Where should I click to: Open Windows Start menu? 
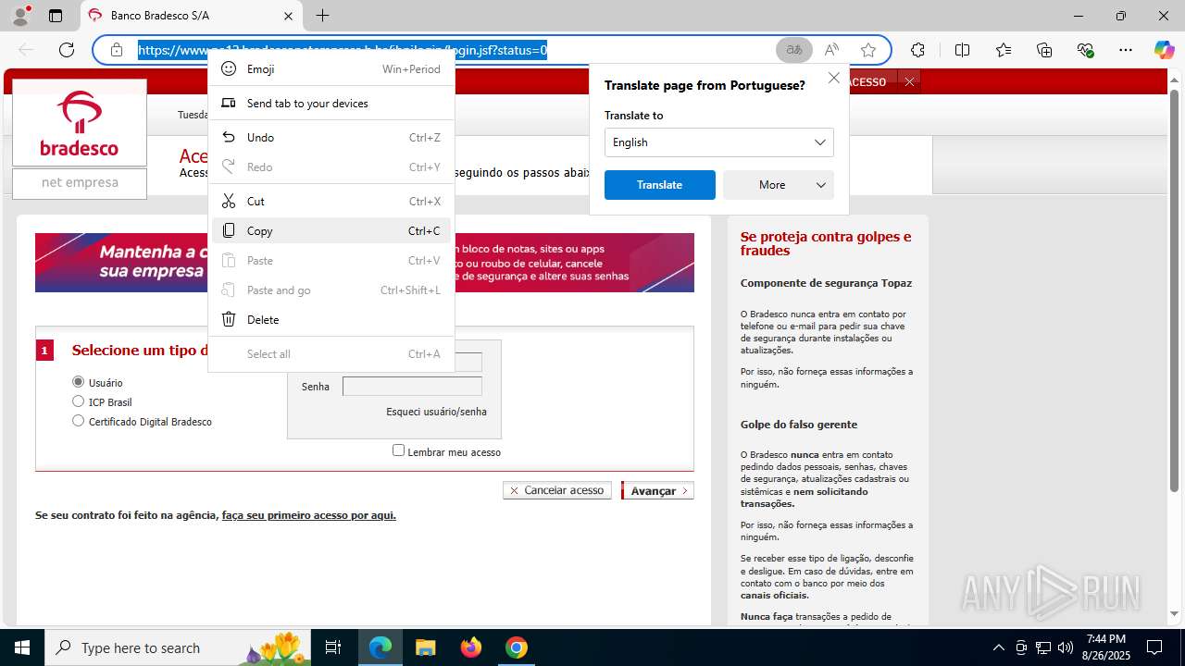(22, 647)
